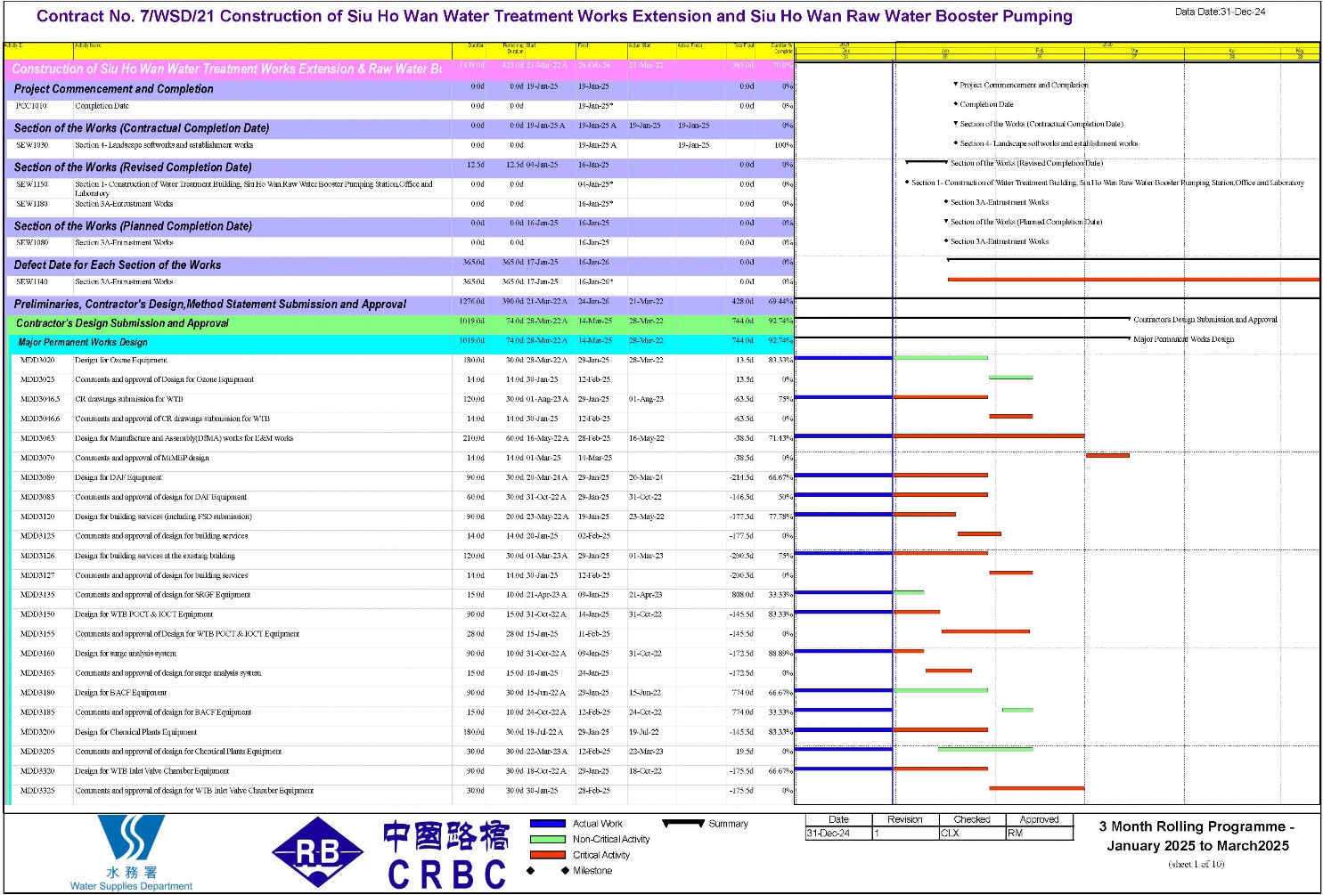Click the '(sheet 1 of 10)' label
The width and height of the screenshot is (1323, 895).
click(x=1196, y=865)
